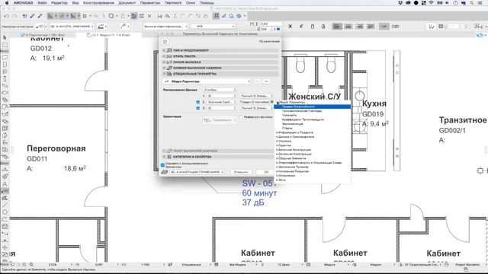Select Звукоизоляция in the property list
488x274 pixels.
pyautogui.click(x=292, y=124)
